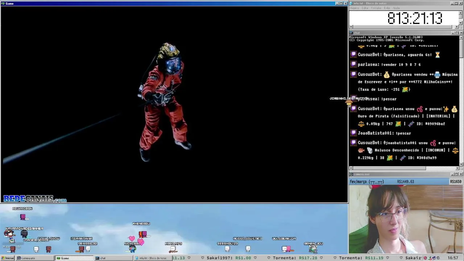Click Notepad vertical scrollbar down arrow
The width and height of the screenshot is (464, 261).
tap(461, 22)
